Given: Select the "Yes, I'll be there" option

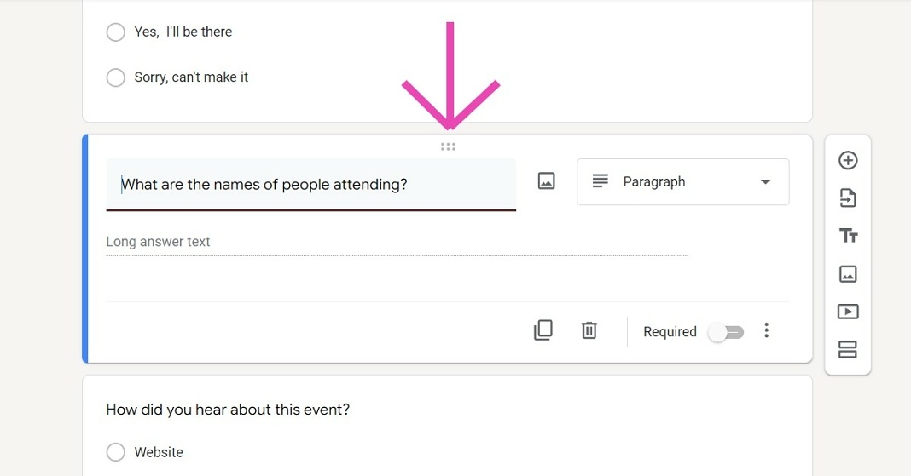Looking at the screenshot, I should 116,32.
